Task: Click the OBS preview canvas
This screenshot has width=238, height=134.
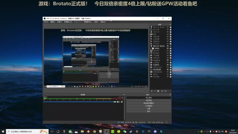Action: coord(96,58)
